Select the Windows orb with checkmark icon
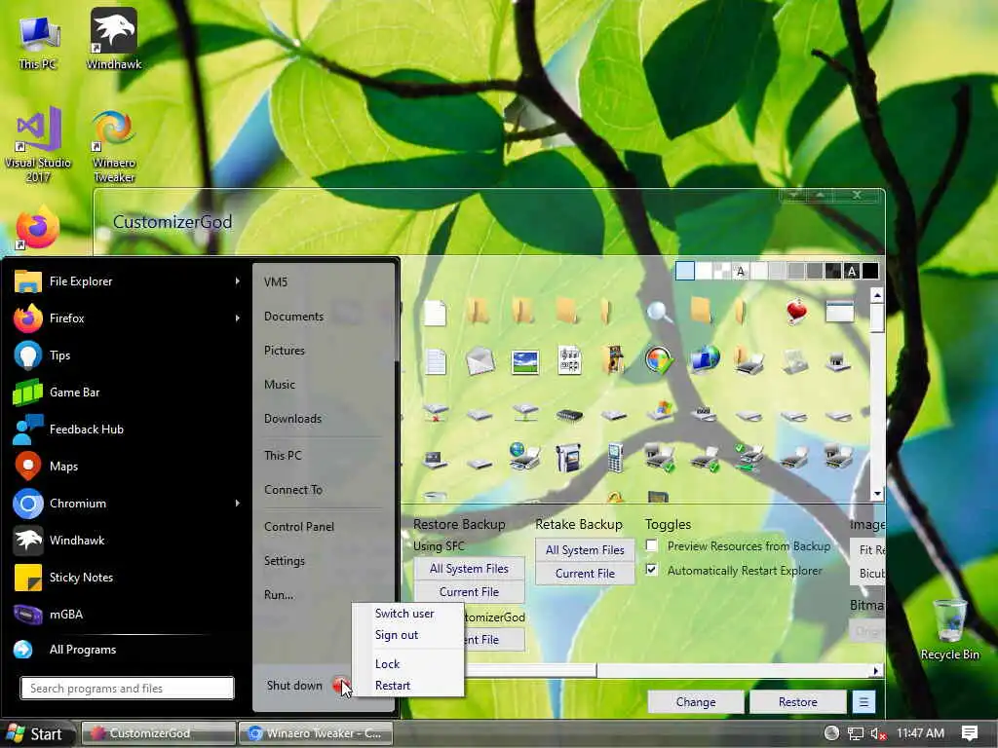This screenshot has width=998, height=748. [659, 360]
